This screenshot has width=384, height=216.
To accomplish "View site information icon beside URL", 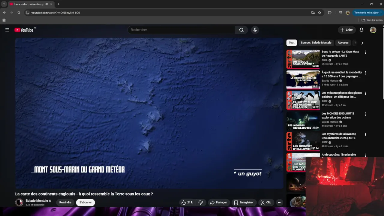I will 27,13.
